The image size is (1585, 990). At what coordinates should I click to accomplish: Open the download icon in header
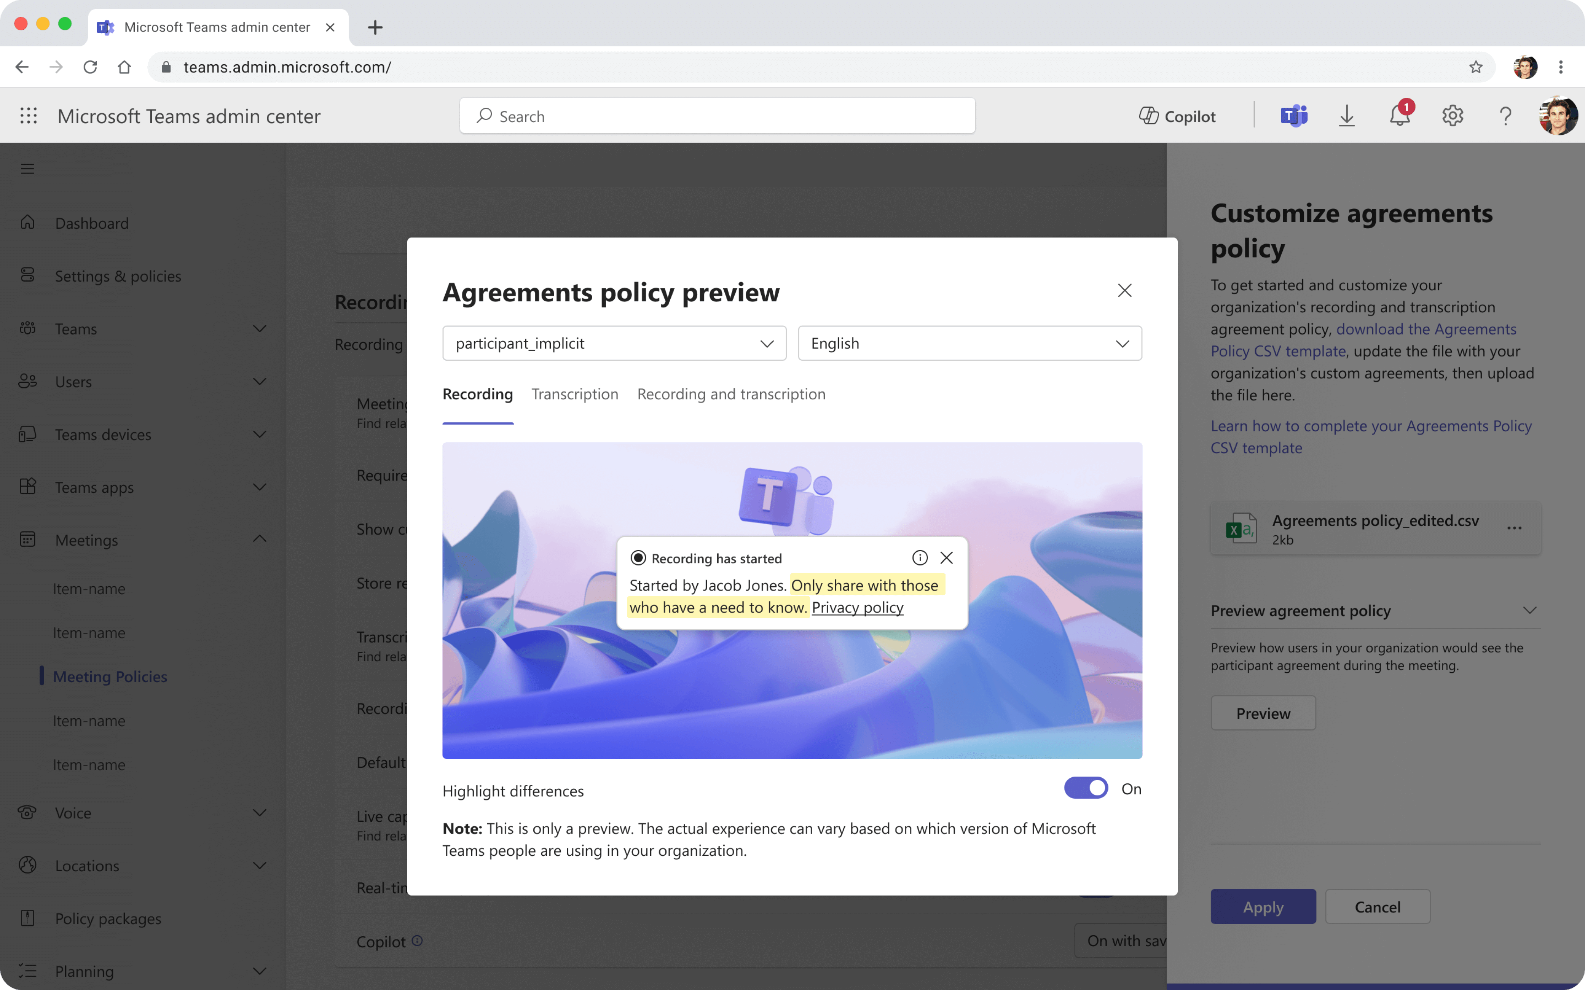pyautogui.click(x=1347, y=116)
